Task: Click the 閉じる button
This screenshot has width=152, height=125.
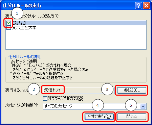Action: [132, 117]
